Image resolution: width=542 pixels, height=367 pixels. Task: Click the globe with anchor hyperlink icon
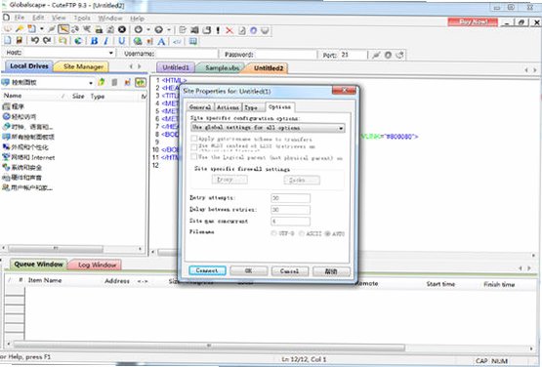pos(138,41)
